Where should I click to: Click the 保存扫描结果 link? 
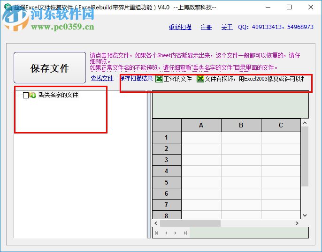tap(137, 78)
